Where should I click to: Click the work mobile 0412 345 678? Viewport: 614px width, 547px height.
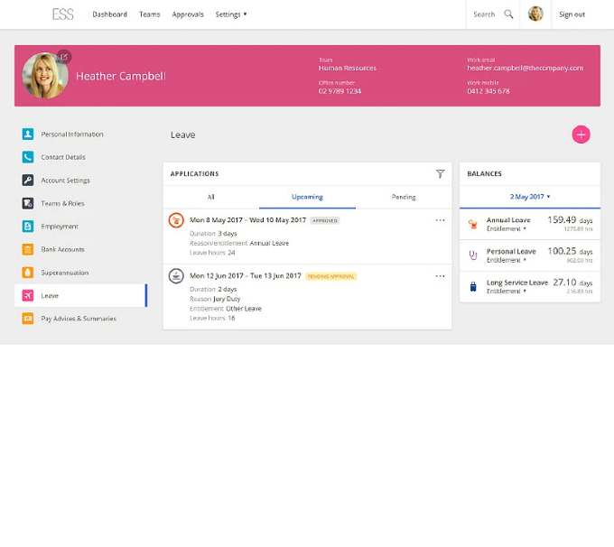(488, 91)
